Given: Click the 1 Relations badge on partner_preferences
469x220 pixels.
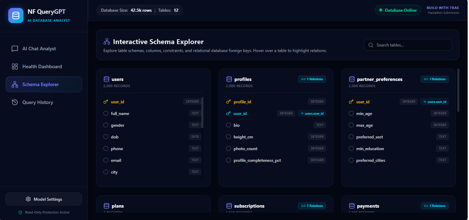Looking at the screenshot, I should coord(435,79).
